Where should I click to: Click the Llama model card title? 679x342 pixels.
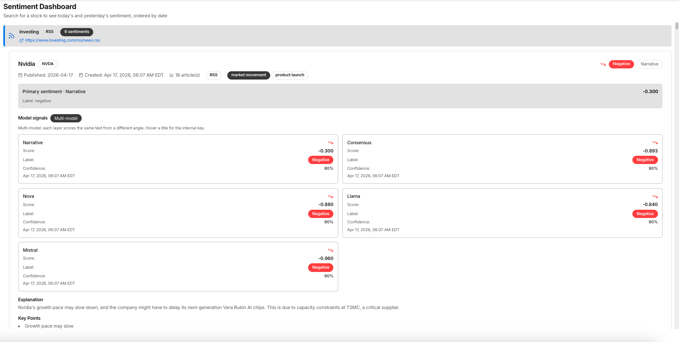coord(354,196)
